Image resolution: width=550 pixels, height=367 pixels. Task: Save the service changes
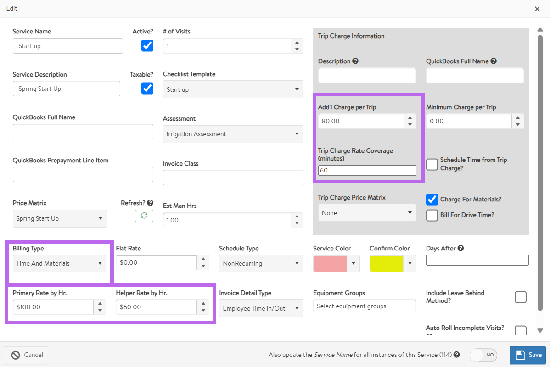(x=528, y=355)
